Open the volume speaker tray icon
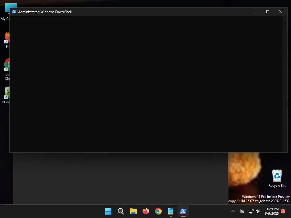 point(258,211)
